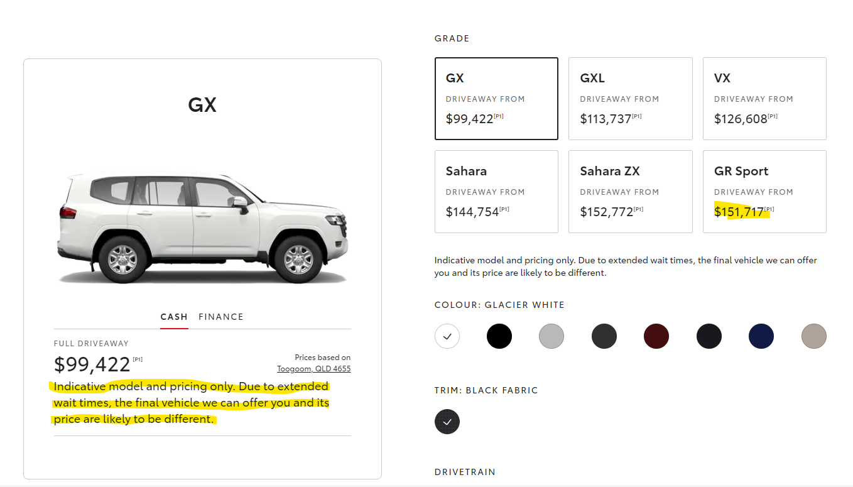Pick the dark red colour swatch
Screen dimensions: 853x487
tap(656, 336)
